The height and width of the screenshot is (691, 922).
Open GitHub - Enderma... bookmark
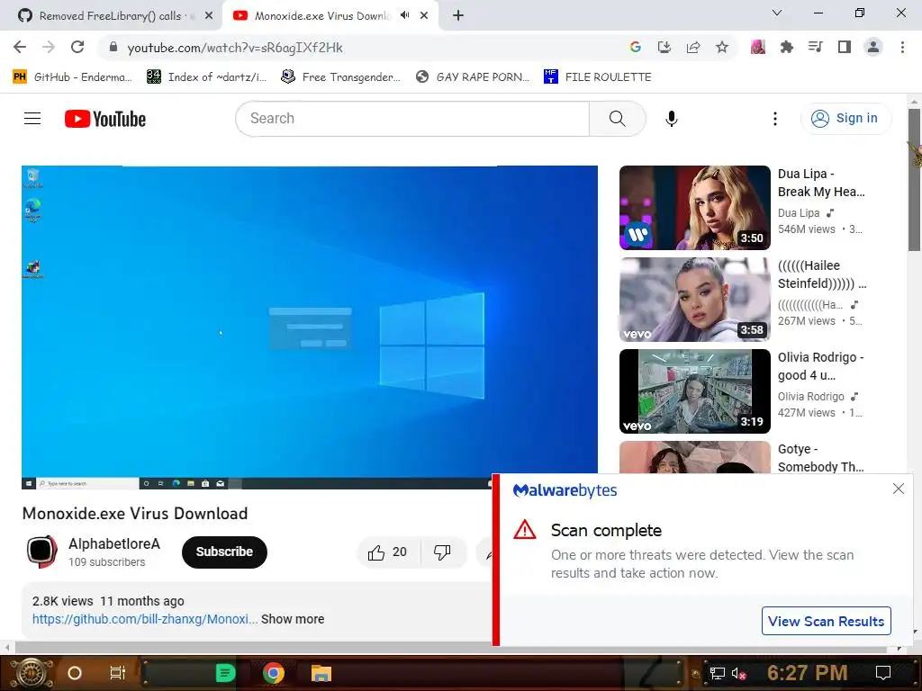tap(72, 77)
